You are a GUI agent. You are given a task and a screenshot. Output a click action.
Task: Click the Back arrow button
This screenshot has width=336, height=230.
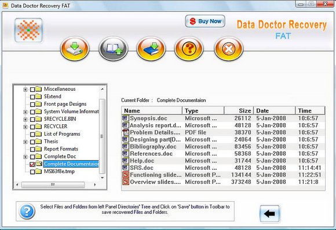pyautogui.click(x=269, y=214)
